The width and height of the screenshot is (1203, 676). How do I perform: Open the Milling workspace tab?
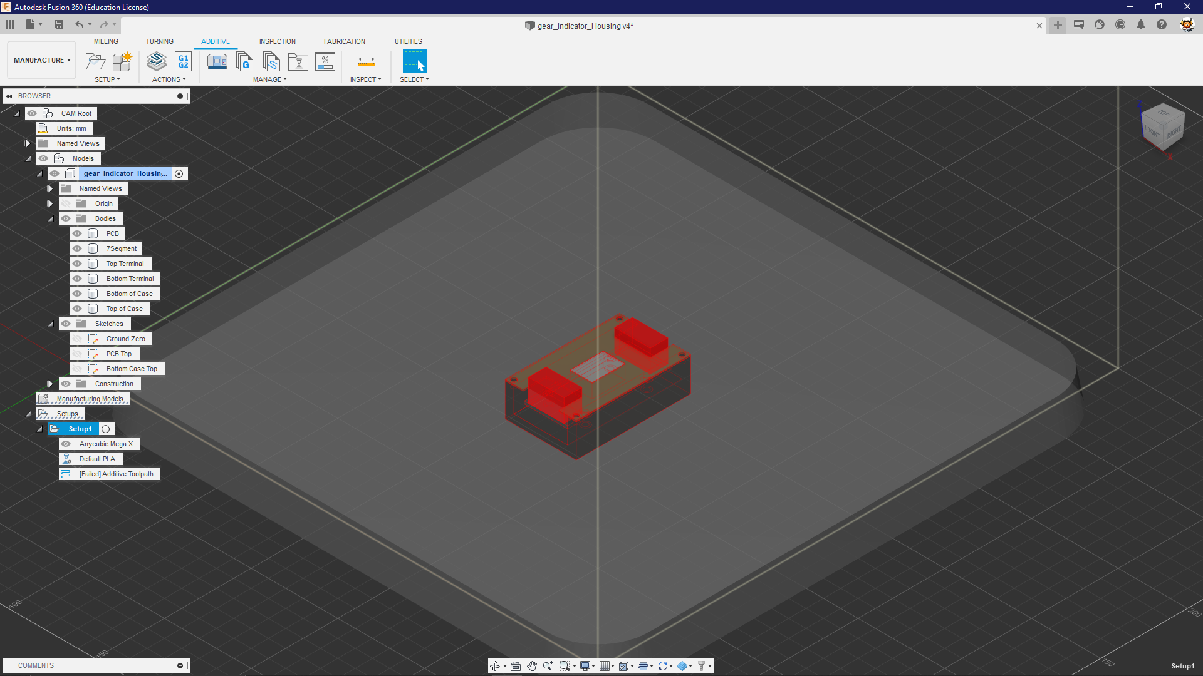click(105, 41)
